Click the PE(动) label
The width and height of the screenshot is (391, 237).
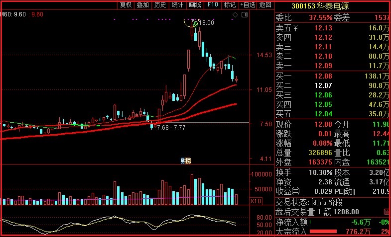pyautogui.click(x=344, y=191)
